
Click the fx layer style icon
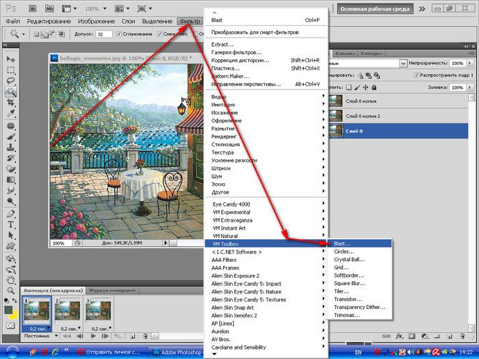pos(399,336)
